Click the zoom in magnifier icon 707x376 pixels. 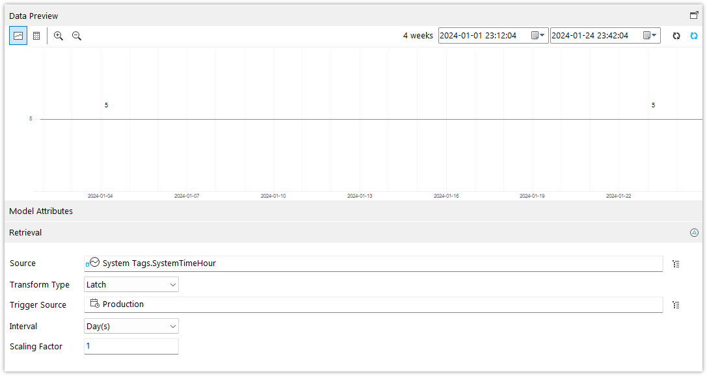(x=59, y=36)
